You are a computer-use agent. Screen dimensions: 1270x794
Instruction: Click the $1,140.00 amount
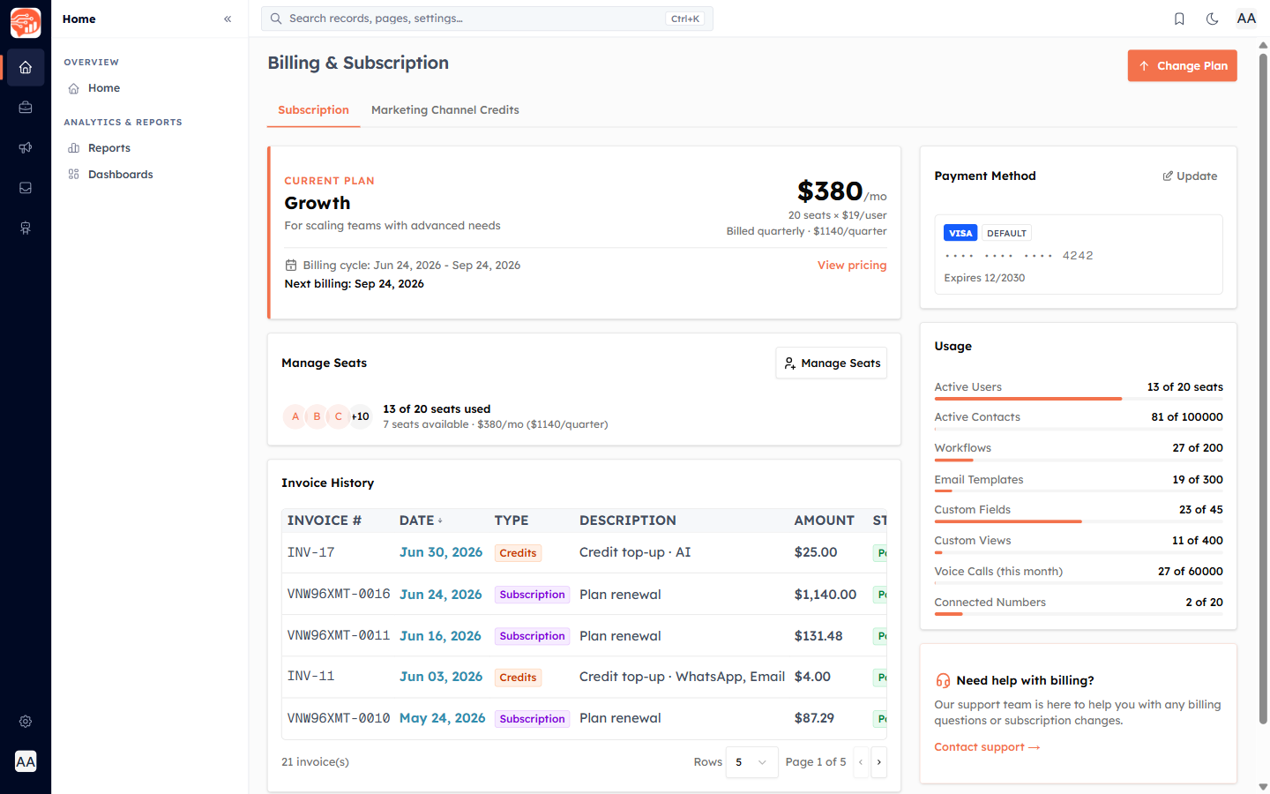click(825, 595)
